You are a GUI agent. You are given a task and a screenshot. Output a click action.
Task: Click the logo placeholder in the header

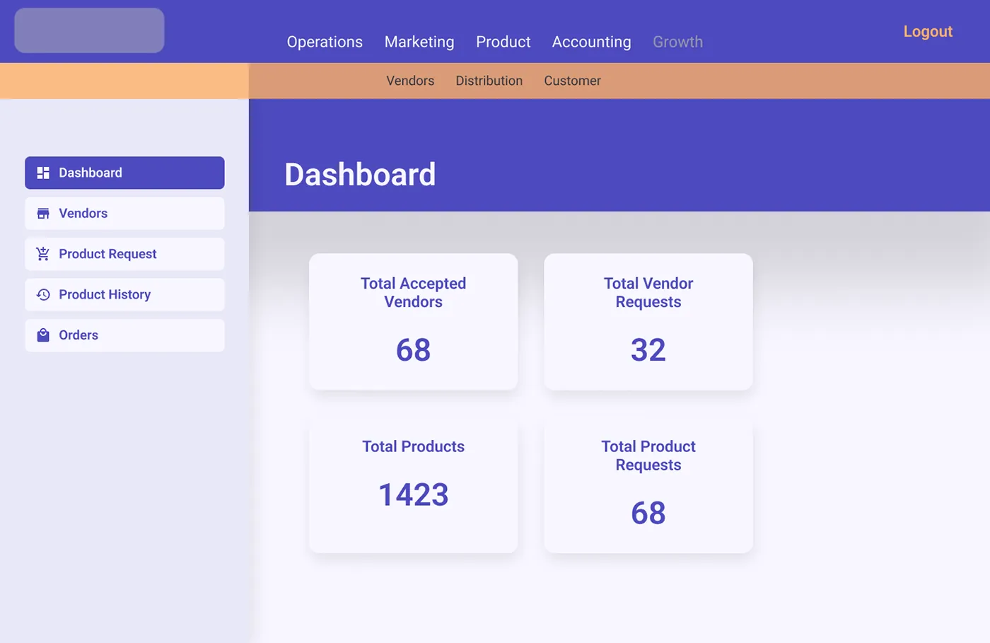click(90, 30)
